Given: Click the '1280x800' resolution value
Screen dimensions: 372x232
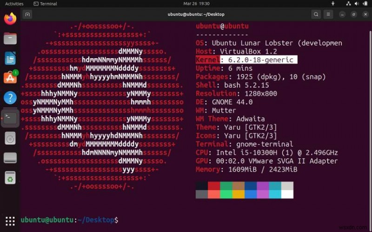Looking at the screenshot, I should point(261,93).
